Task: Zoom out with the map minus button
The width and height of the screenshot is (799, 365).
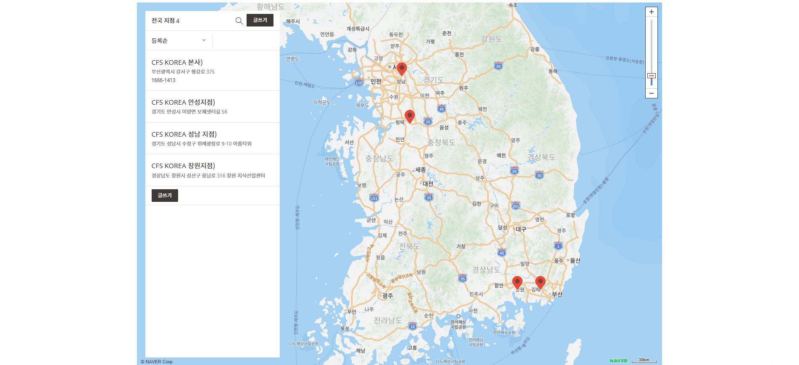Action: click(x=652, y=93)
